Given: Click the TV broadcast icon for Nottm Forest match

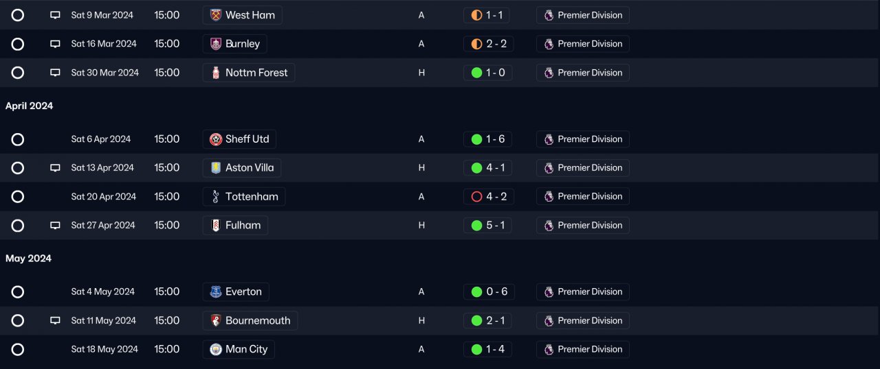Looking at the screenshot, I should tap(55, 73).
